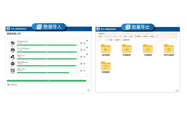Click the overall upload progress bar
The image size is (187, 119).
pyautogui.click(x=49, y=81)
